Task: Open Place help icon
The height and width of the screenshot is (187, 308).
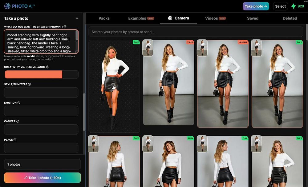Action: (15, 140)
